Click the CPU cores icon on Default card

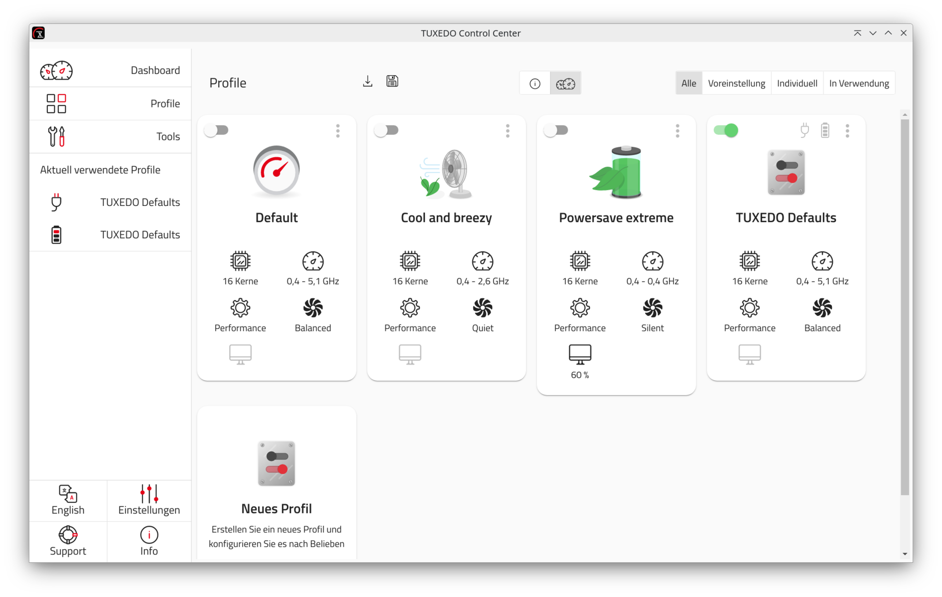[240, 261]
